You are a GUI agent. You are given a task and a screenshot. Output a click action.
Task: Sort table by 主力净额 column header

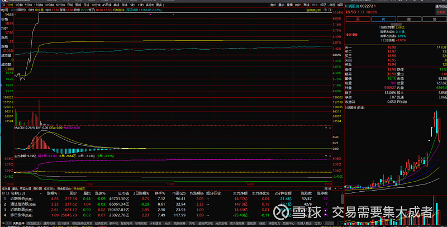[x=240, y=193]
